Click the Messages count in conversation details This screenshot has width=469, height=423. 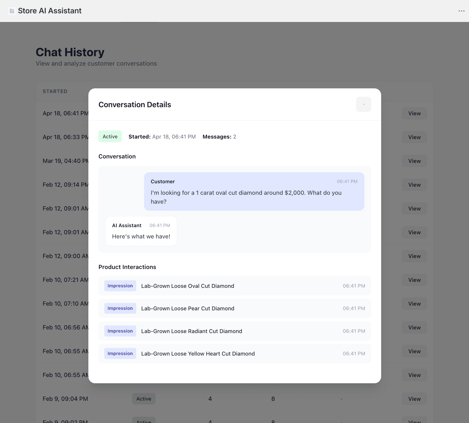click(x=220, y=136)
